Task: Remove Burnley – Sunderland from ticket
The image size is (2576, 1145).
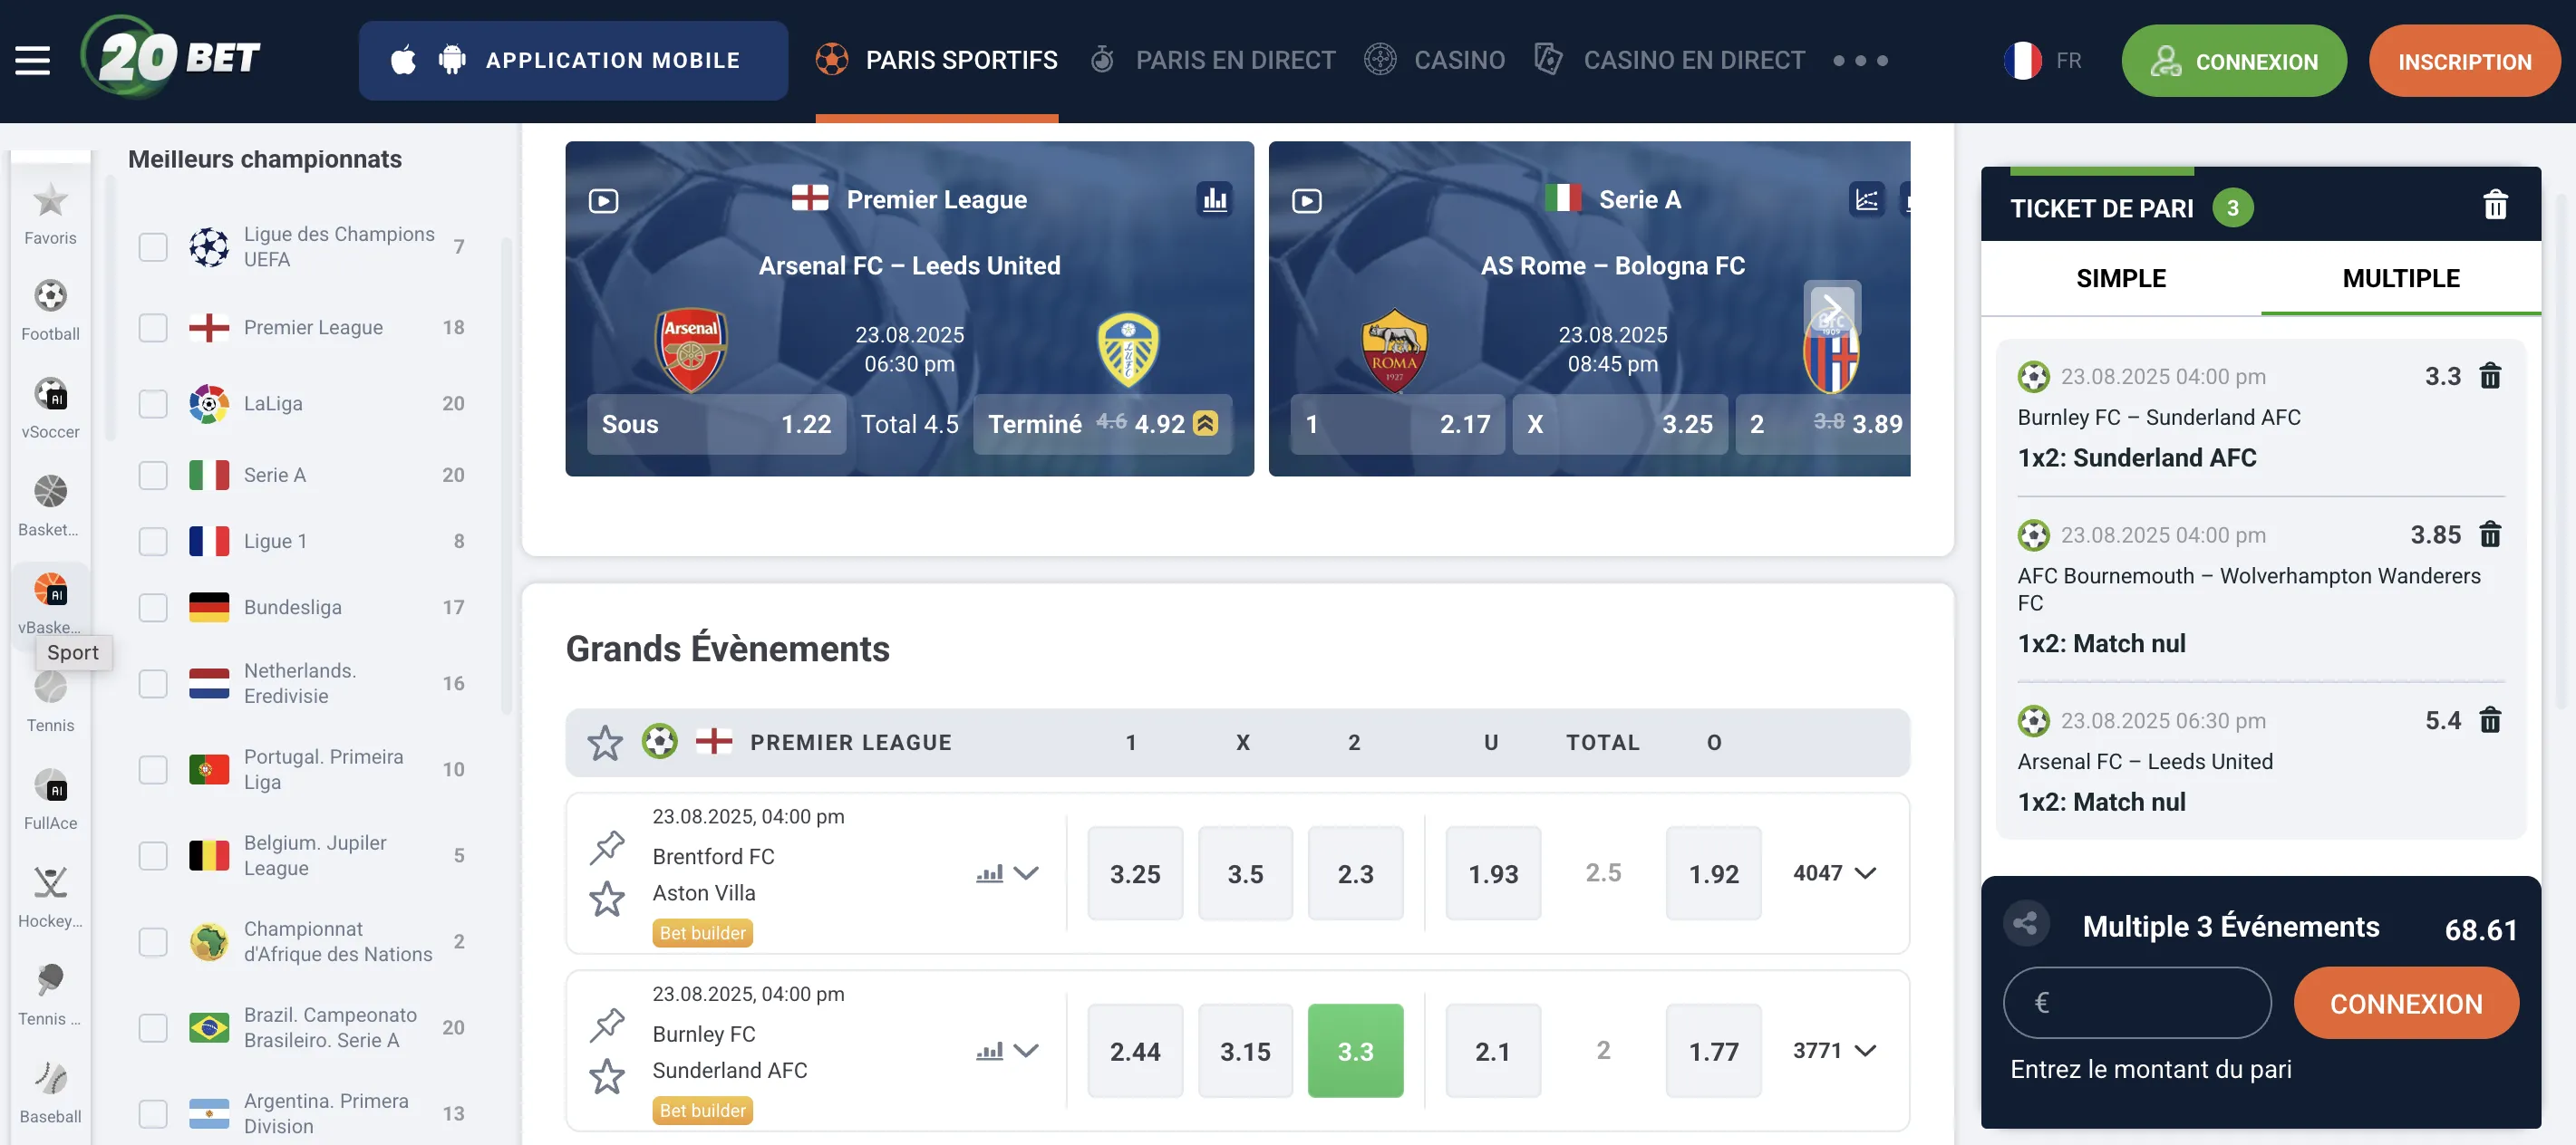Action: [2491, 377]
